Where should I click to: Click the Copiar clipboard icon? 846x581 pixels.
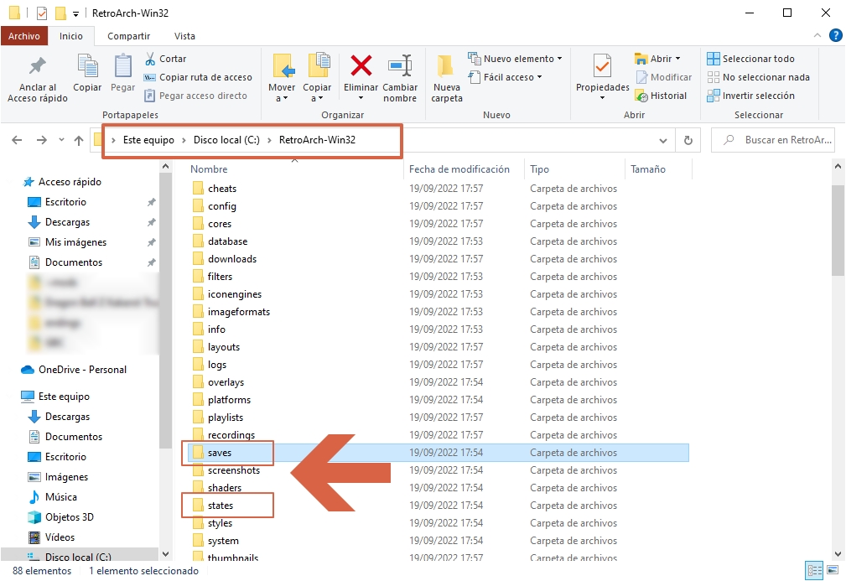87,67
